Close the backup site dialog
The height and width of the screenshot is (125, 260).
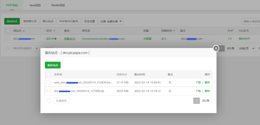click(x=216, y=48)
